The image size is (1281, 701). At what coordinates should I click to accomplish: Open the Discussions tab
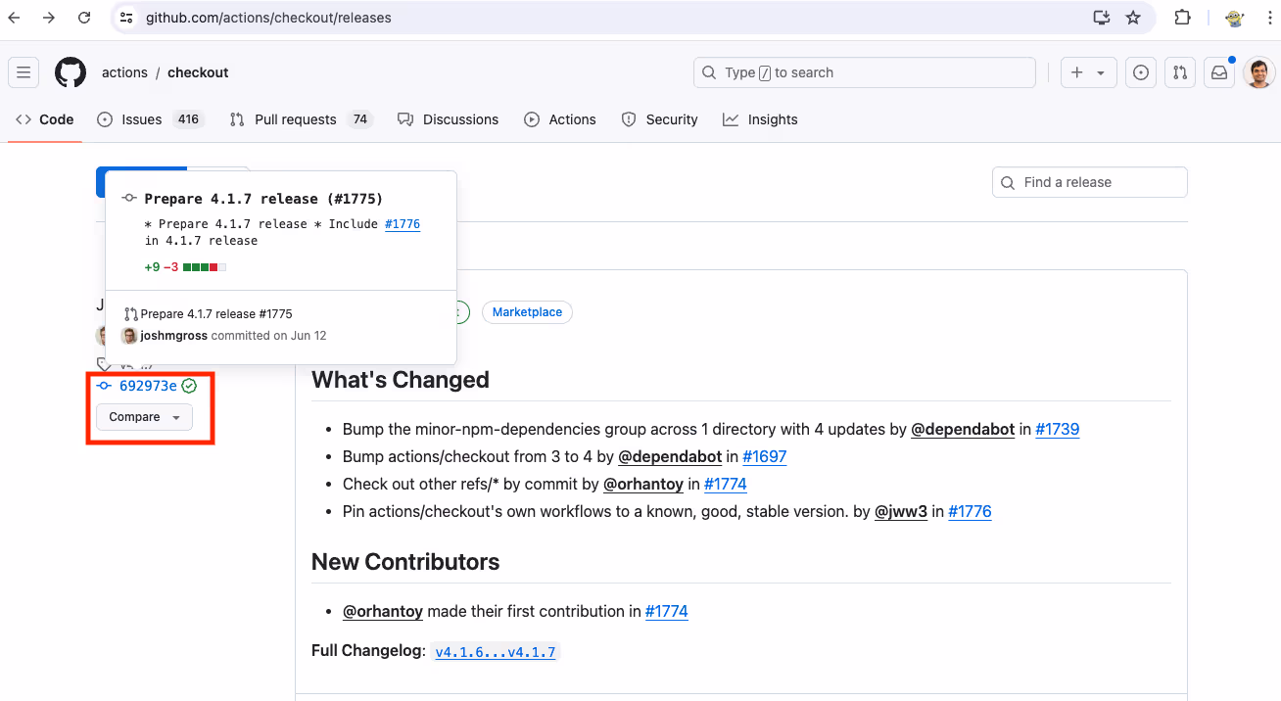[x=448, y=119]
